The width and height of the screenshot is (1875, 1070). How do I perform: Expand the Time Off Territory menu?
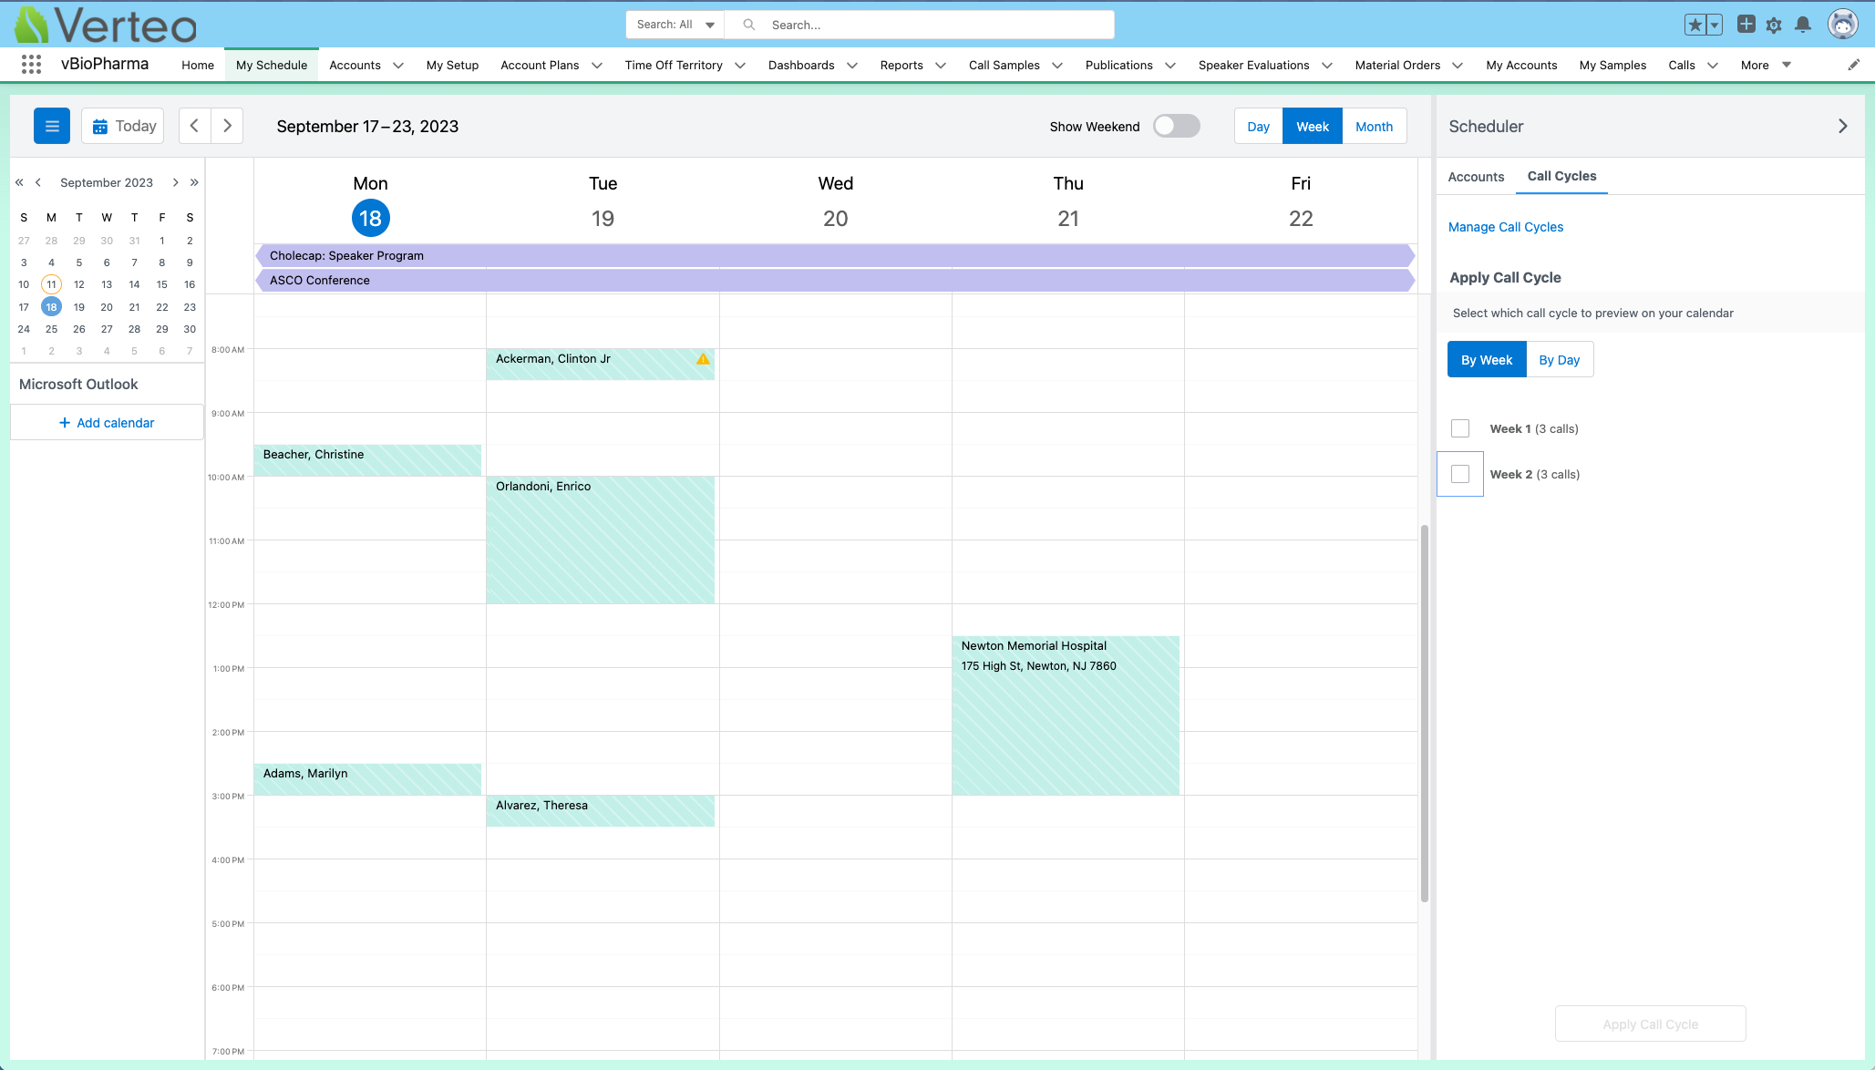(x=742, y=65)
